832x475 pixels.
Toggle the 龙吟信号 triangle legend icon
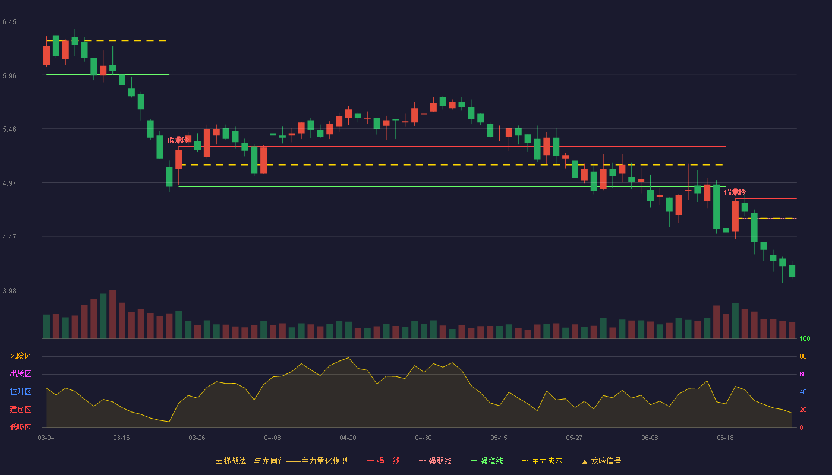pyautogui.click(x=585, y=461)
